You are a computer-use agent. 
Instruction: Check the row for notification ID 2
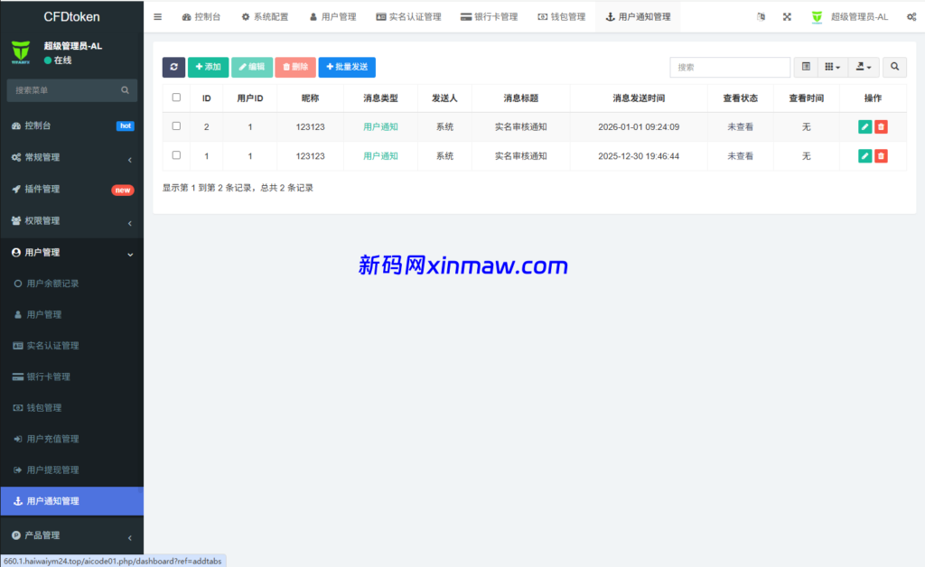pyautogui.click(x=176, y=126)
